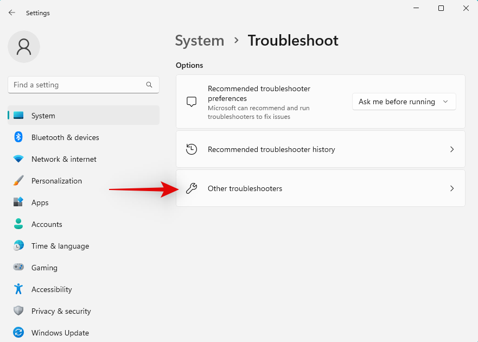
Task: Click the Apps icon in sidebar
Action: click(x=18, y=202)
